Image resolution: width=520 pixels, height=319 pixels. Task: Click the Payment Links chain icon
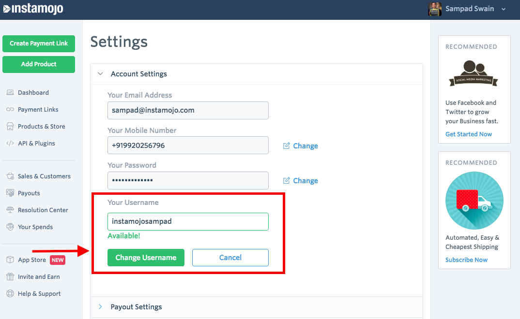click(x=10, y=110)
